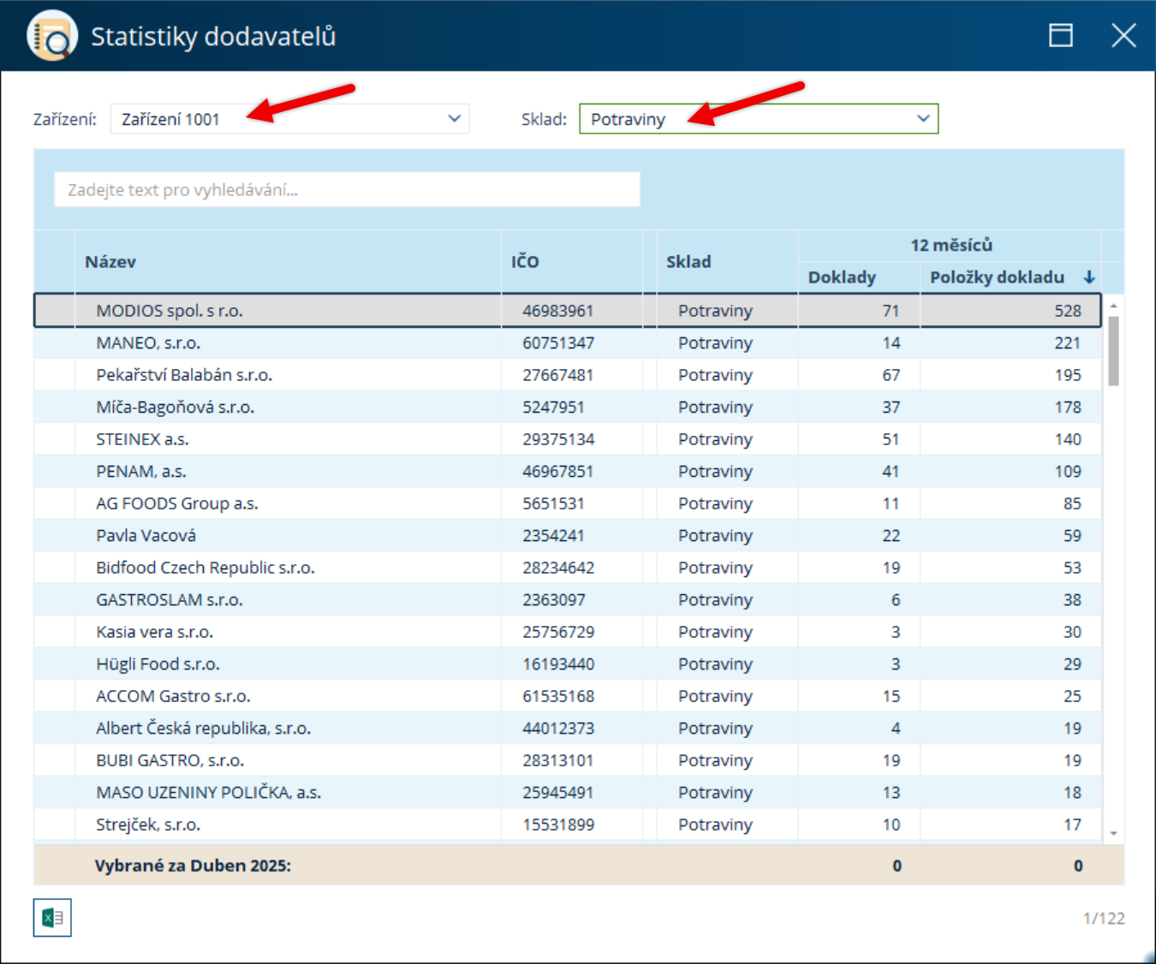Select the MANEO, s.r.o. row
The image size is (1156, 964).
coord(567,342)
